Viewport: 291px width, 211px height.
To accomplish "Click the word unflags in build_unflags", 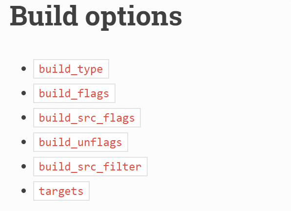I will tap(99, 143).
